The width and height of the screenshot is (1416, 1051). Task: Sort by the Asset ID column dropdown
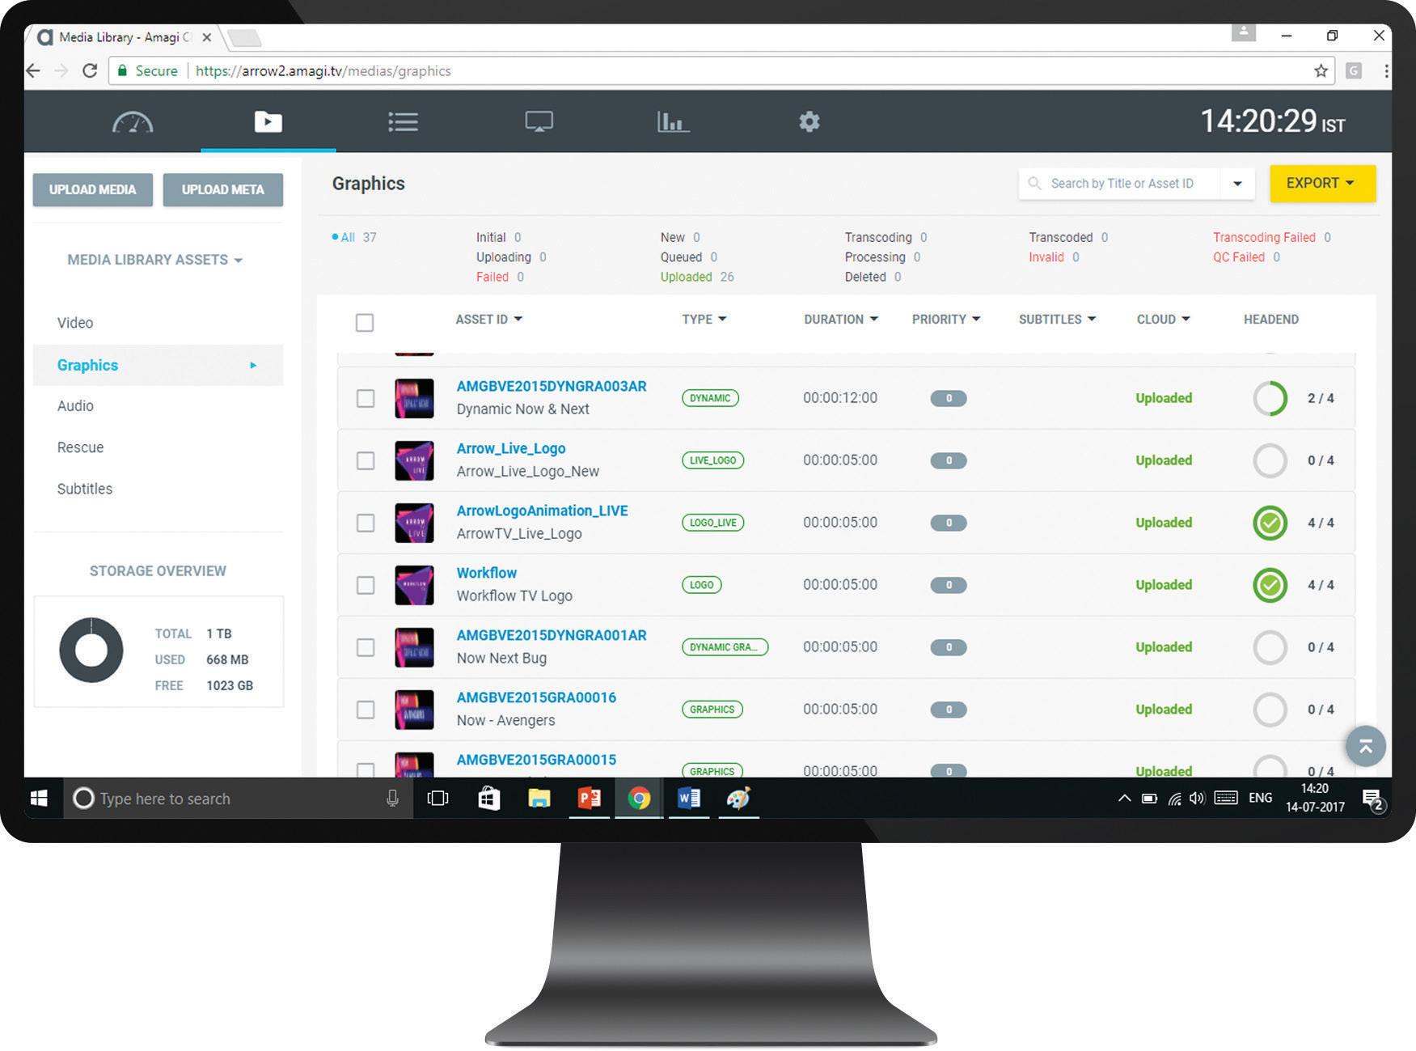tap(489, 320)
